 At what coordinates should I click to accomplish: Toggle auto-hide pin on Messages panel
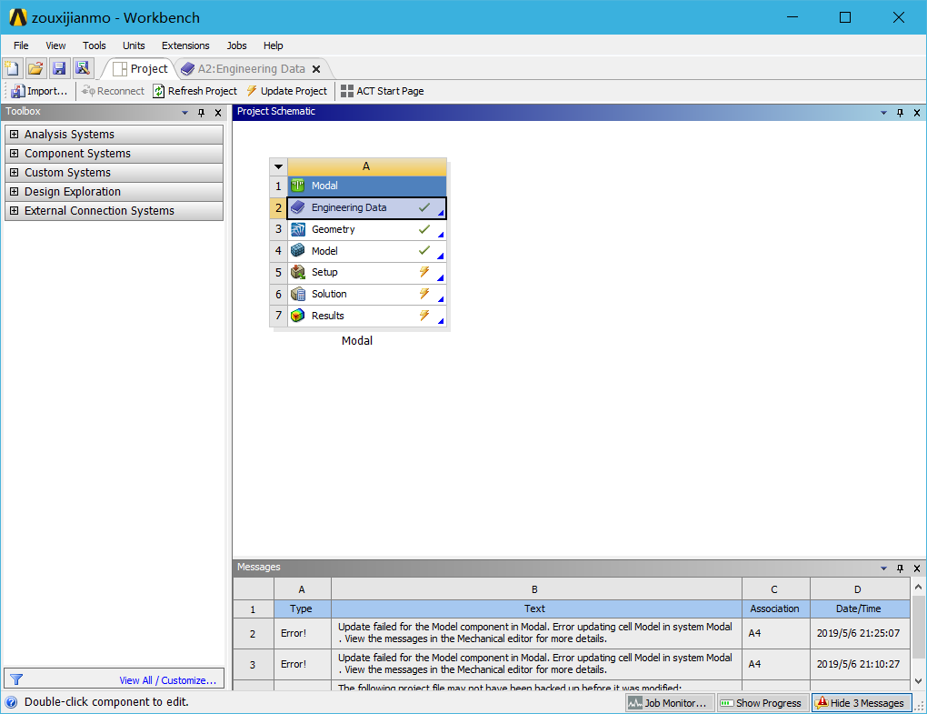(x=900, y=568)
